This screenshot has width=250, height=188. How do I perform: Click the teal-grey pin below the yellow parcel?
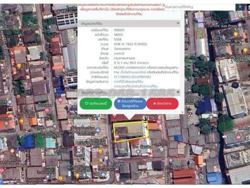pos(138,152)
